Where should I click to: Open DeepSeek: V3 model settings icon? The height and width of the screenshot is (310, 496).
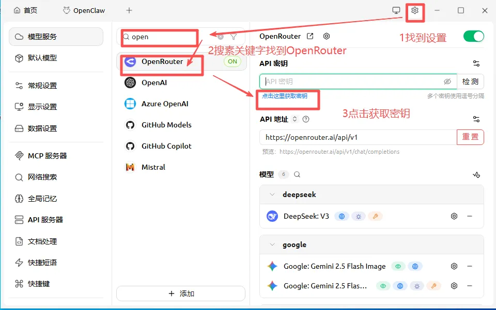point(454,216)
